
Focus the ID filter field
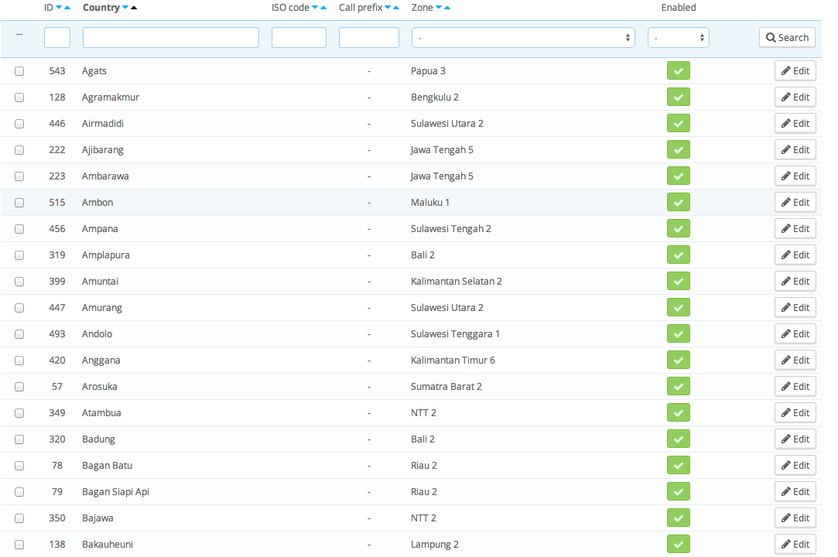coord(57,37)
